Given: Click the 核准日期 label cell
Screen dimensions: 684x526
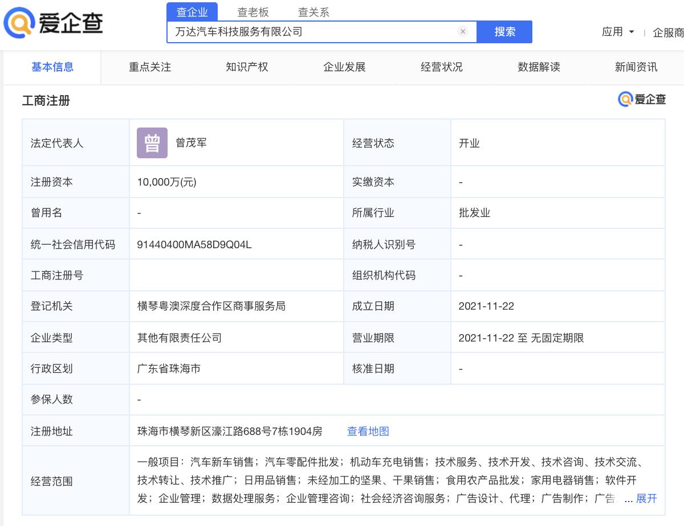Looking at the screenshot, I should pyautogui.click(x=397, y=369).
